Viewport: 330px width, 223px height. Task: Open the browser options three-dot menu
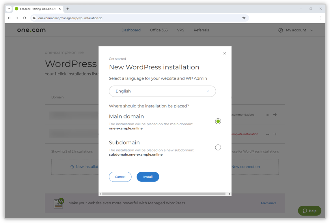tap(321, 18)
